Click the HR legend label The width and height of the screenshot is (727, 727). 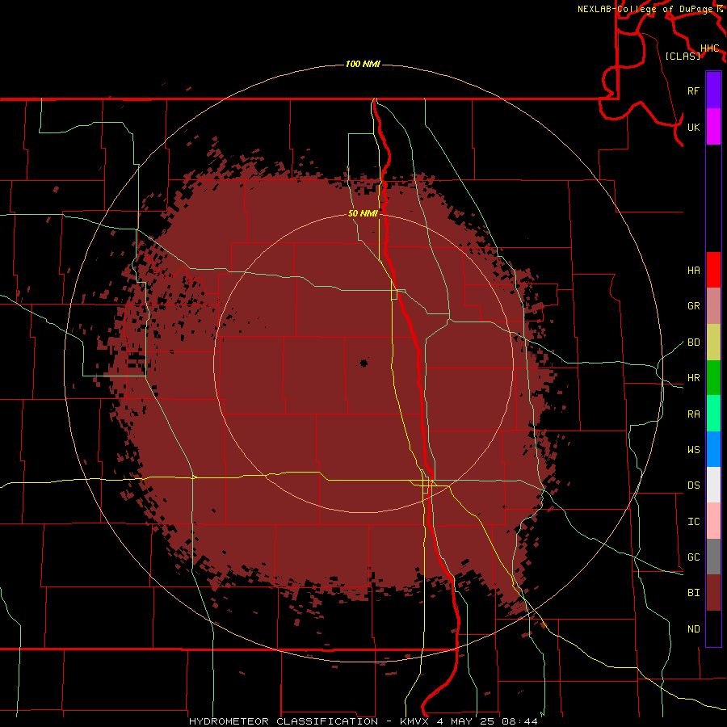pos(694,378)
